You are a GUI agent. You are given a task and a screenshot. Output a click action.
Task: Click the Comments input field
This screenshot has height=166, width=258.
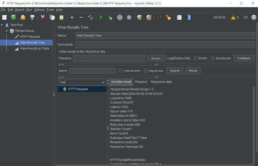[165, 45]
